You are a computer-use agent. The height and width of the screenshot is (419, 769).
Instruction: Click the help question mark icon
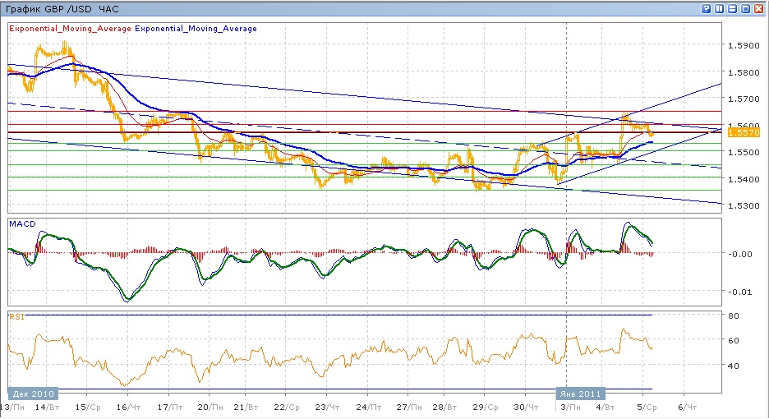707,9
